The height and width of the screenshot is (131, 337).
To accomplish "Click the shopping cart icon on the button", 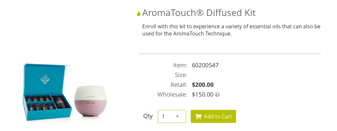I will pos(198,117).
